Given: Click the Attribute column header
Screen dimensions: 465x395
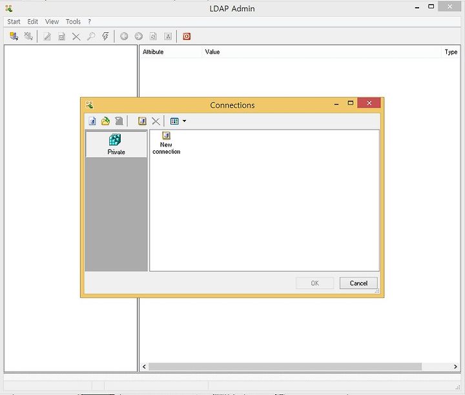Looking at the screenshot, I should [x=170, y=52].
